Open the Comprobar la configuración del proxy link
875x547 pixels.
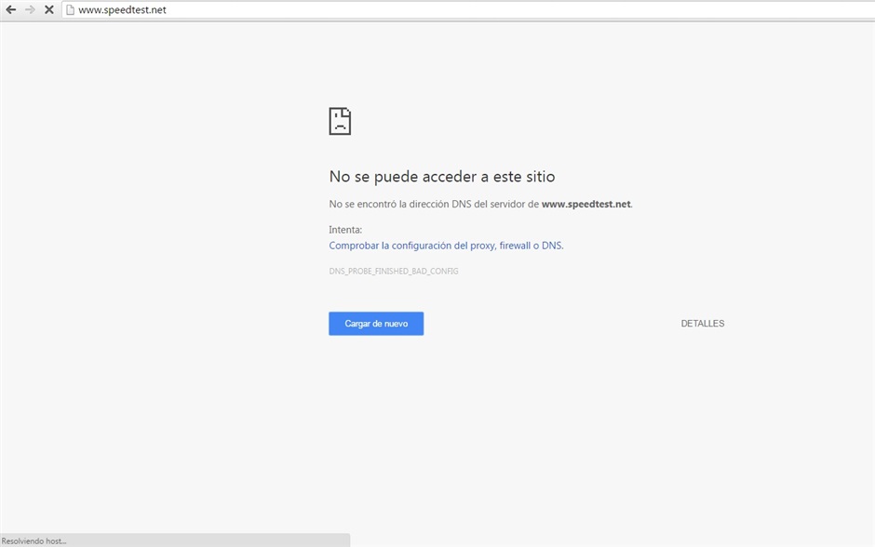coord(447,246)
